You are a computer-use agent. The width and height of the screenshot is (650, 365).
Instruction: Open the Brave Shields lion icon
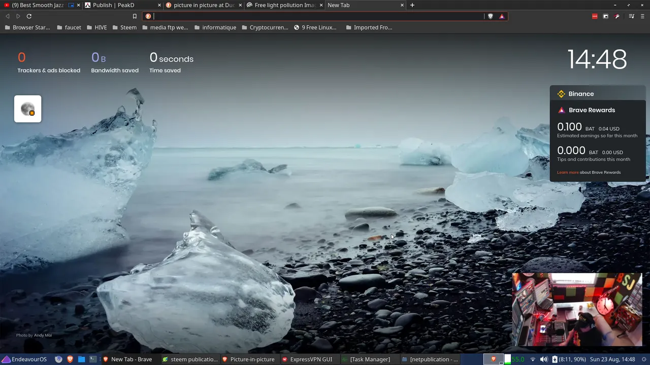pos(490,16)
